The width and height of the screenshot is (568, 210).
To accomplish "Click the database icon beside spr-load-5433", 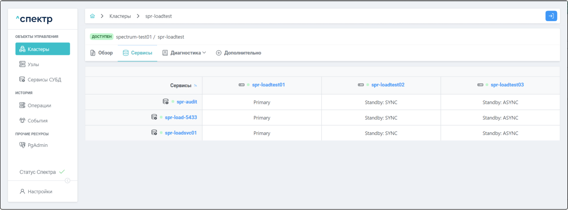I will coord(154,117).
